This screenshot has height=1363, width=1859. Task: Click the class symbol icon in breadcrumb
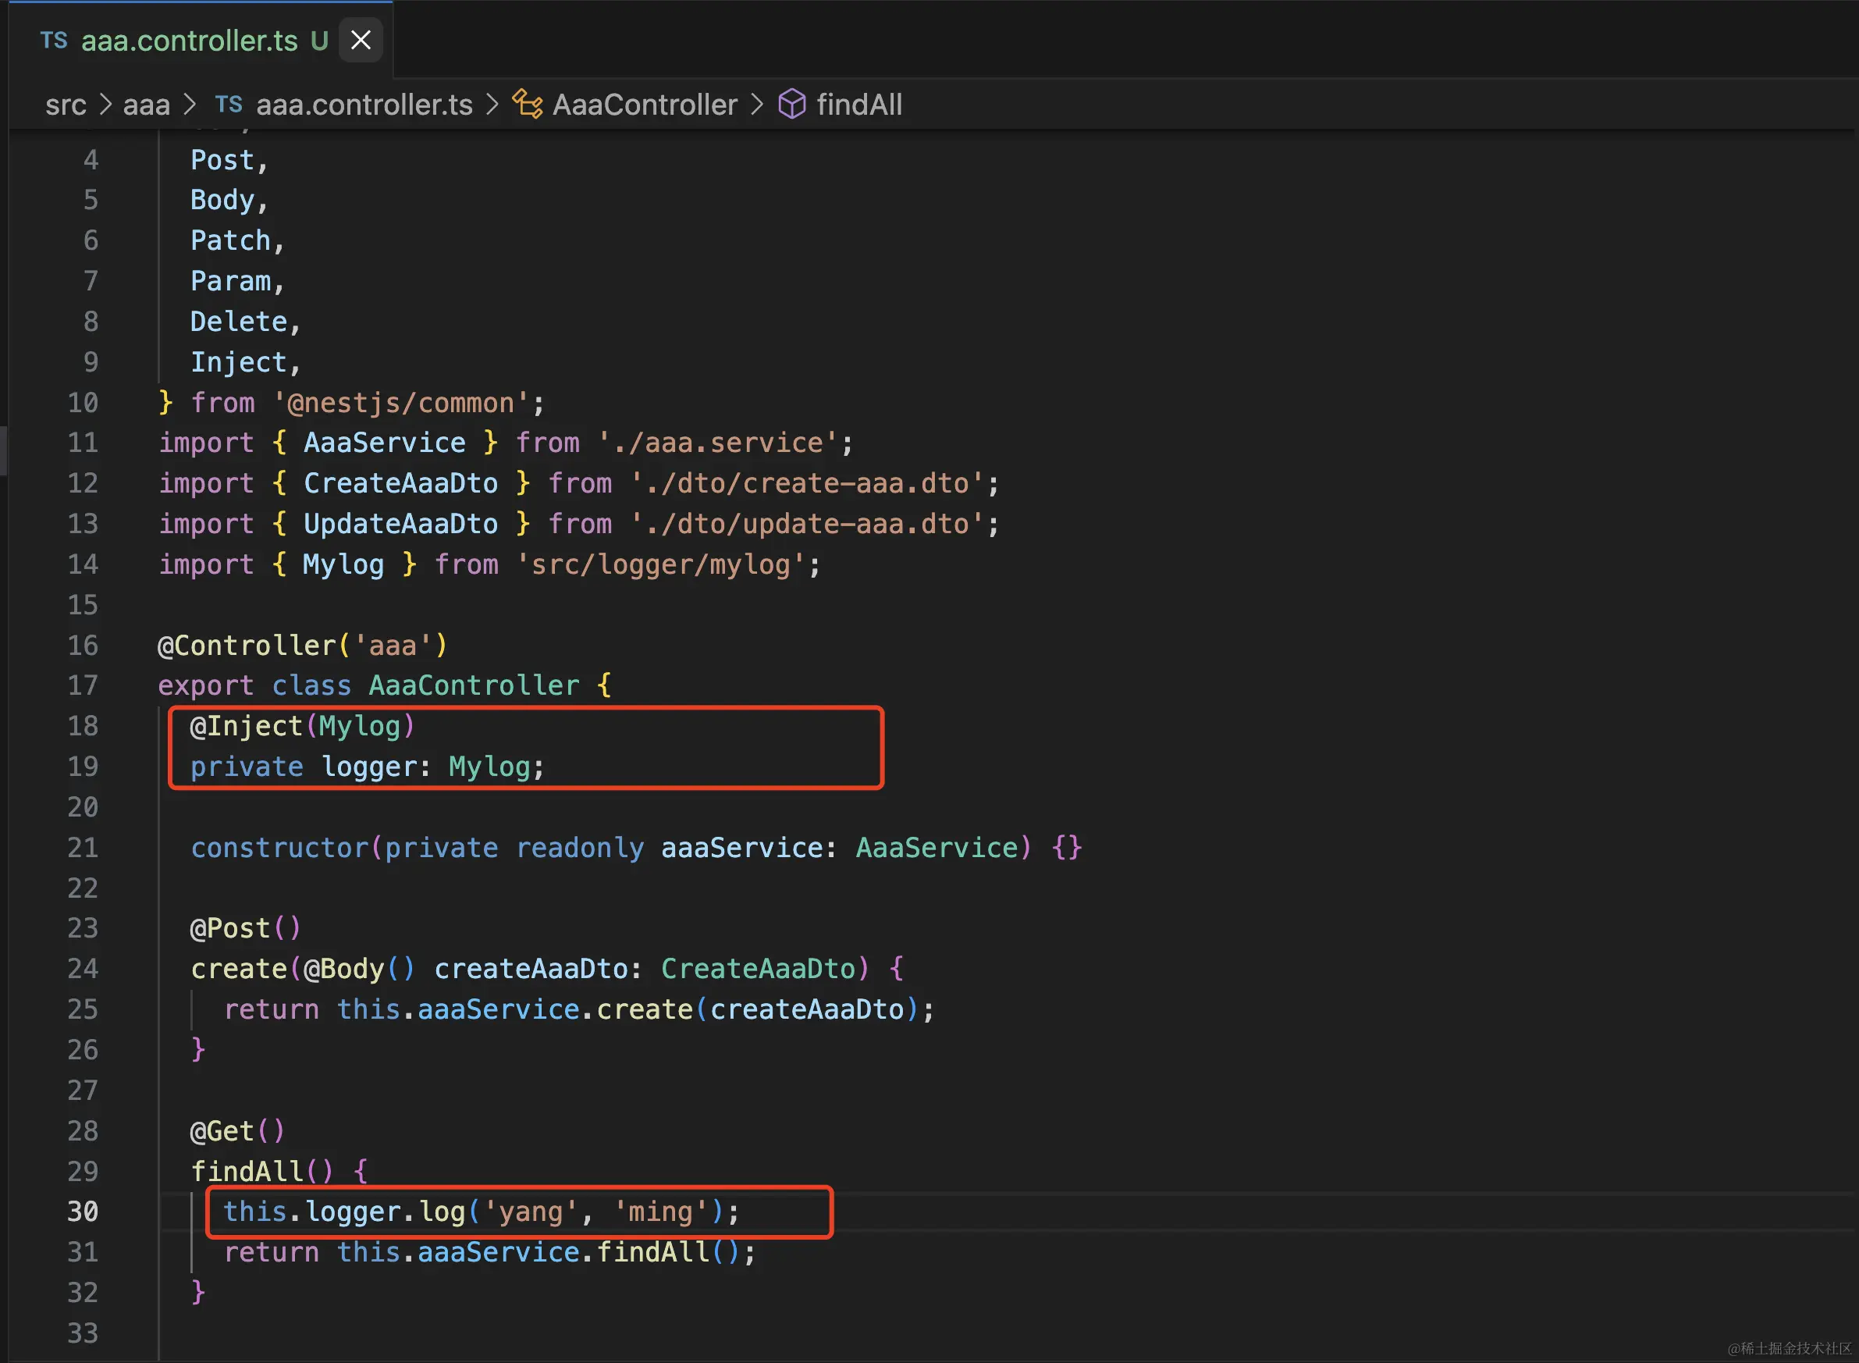click(x=528, y=105)
